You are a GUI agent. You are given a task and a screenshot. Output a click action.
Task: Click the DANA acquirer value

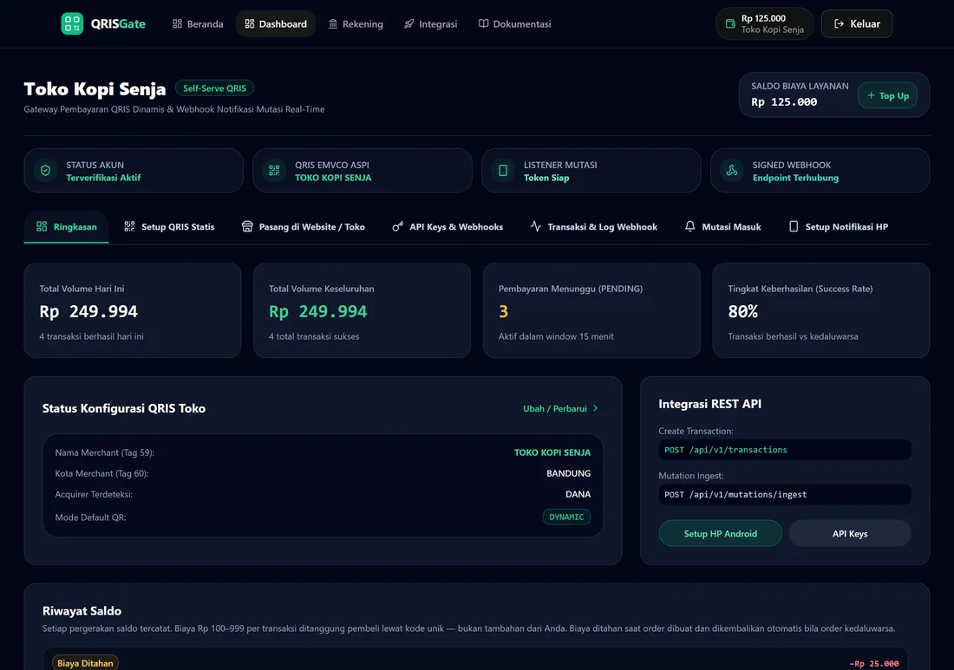pyautogui.click(x=578, y=494)
